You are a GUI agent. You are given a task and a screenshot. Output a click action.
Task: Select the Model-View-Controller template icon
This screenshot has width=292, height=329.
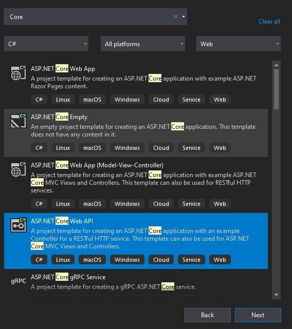pos(19,169)
